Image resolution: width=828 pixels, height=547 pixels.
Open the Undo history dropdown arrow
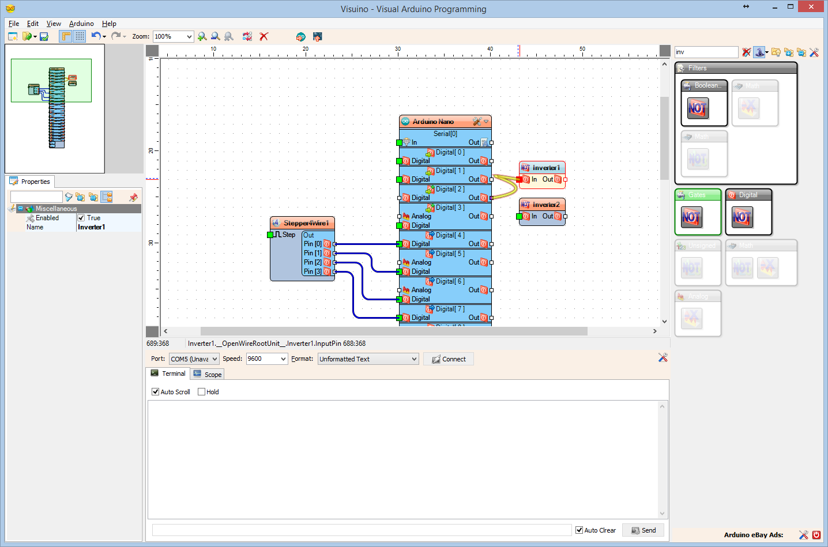(x=104, y=36)
